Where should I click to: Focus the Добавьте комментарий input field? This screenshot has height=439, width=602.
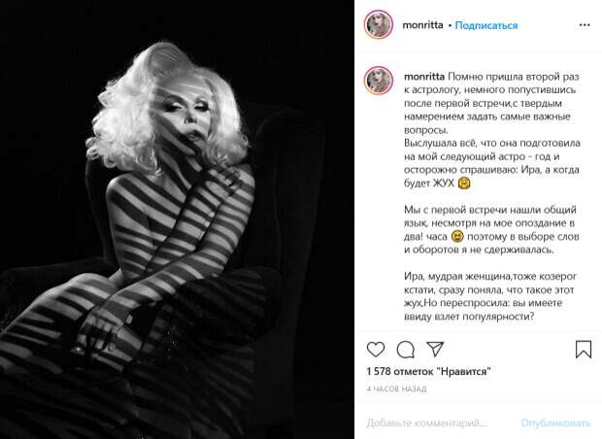[426, 422]
